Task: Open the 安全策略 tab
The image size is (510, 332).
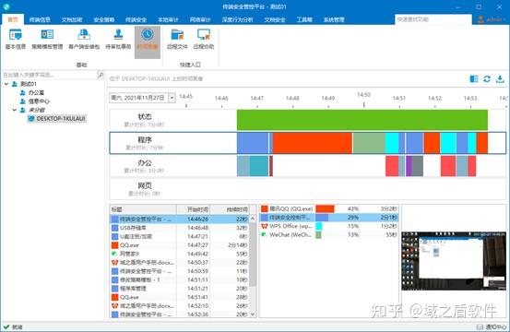Action: point(104,19)
